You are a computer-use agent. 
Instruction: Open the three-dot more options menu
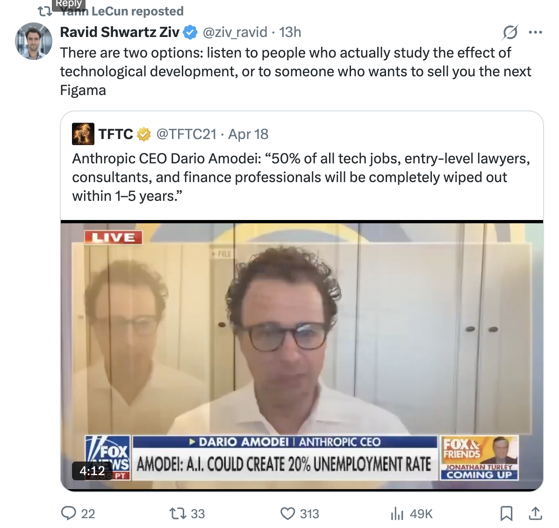click(x=536, y=32)
